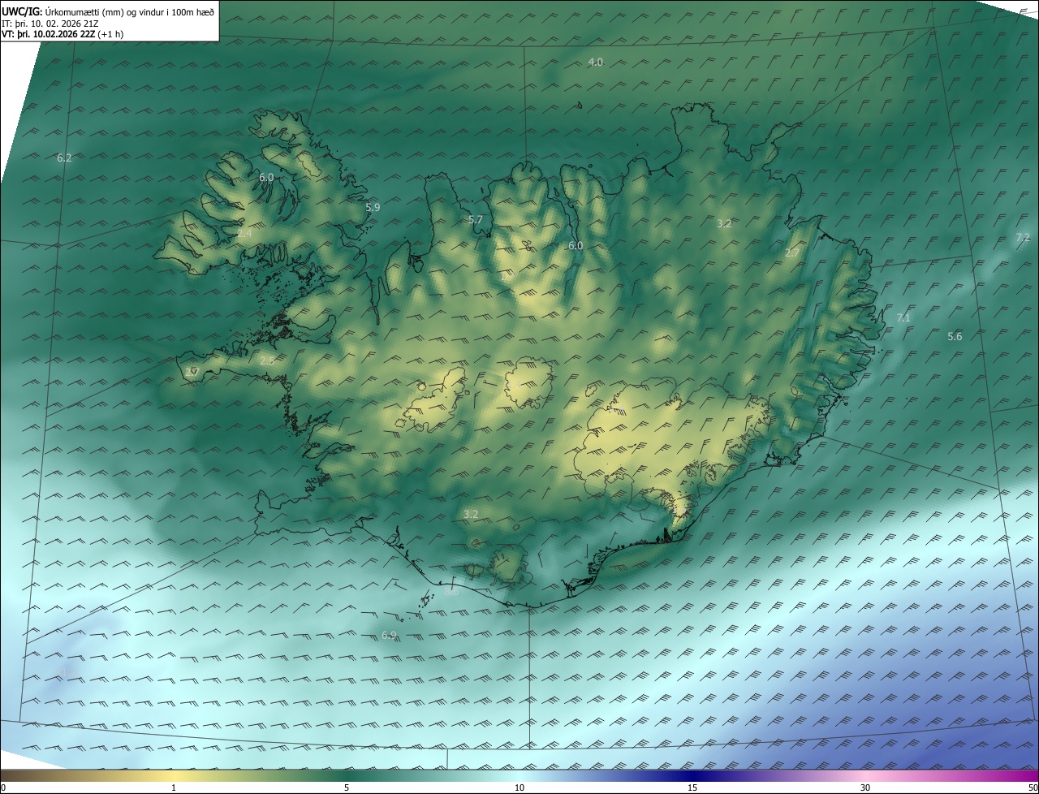Click the 5.7 value on the map
Image resolution: width=1039 pixels, height=794 pixels.
click(476, 220)
